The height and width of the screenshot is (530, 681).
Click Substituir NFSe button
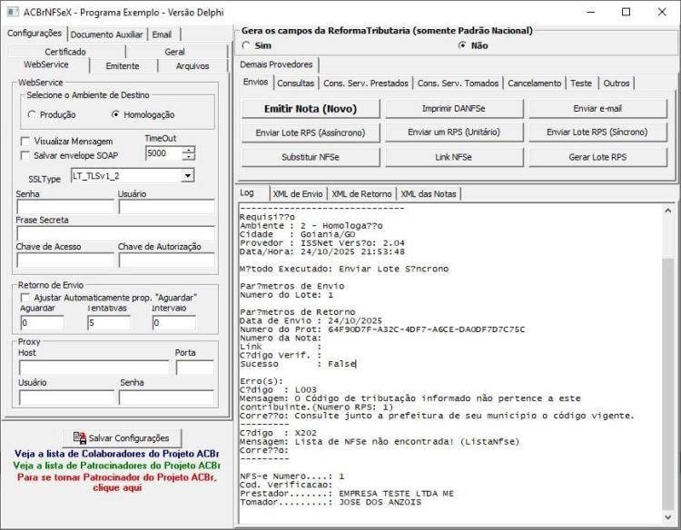[311, 157]
